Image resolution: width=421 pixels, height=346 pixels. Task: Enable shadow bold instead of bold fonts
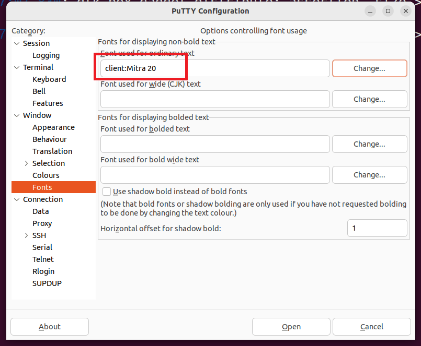pos(107,192)
